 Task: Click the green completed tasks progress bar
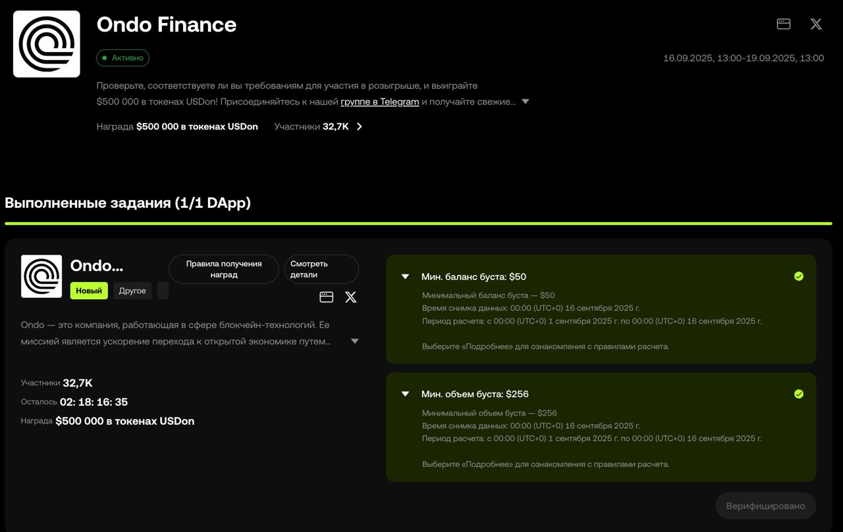(418, 224)
